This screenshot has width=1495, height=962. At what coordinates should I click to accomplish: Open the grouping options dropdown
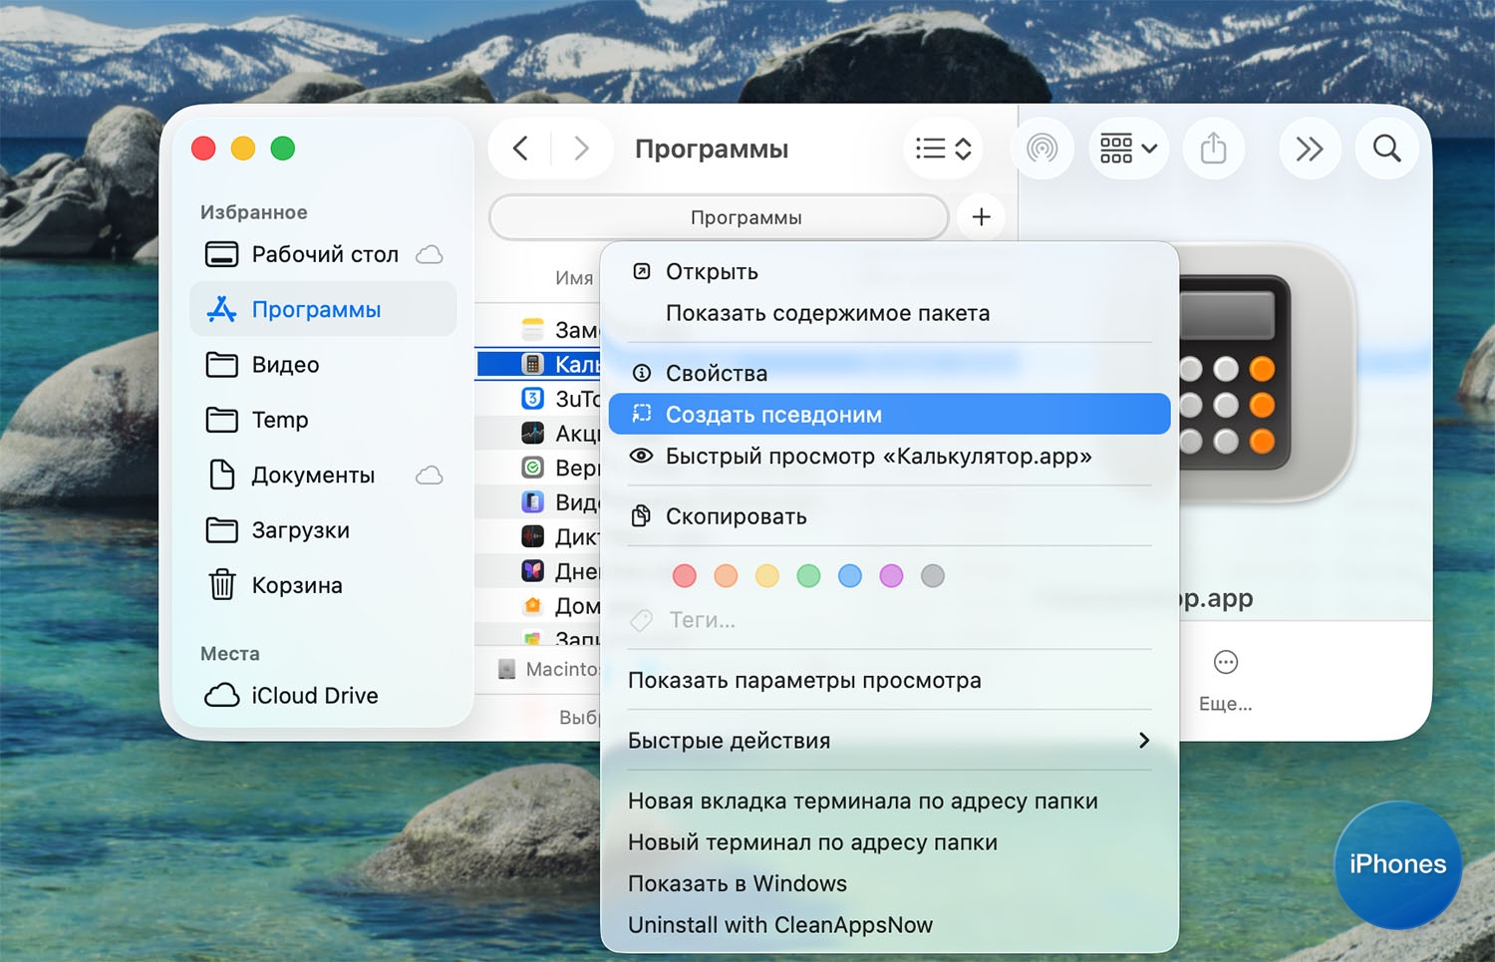pyautogui.click(x=1128, y=150)
